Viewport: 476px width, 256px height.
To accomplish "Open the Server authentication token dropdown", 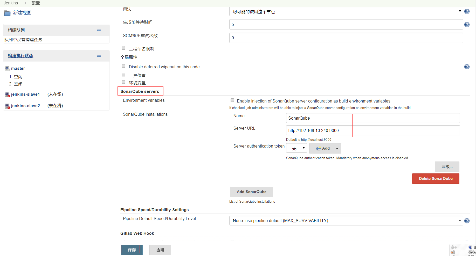I will tap(296, 148).
